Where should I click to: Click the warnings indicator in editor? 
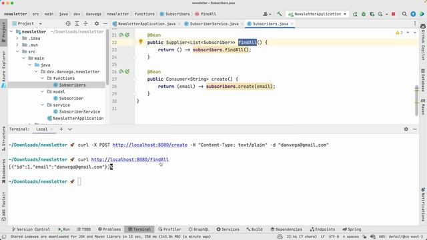click(x=399, y=33)
